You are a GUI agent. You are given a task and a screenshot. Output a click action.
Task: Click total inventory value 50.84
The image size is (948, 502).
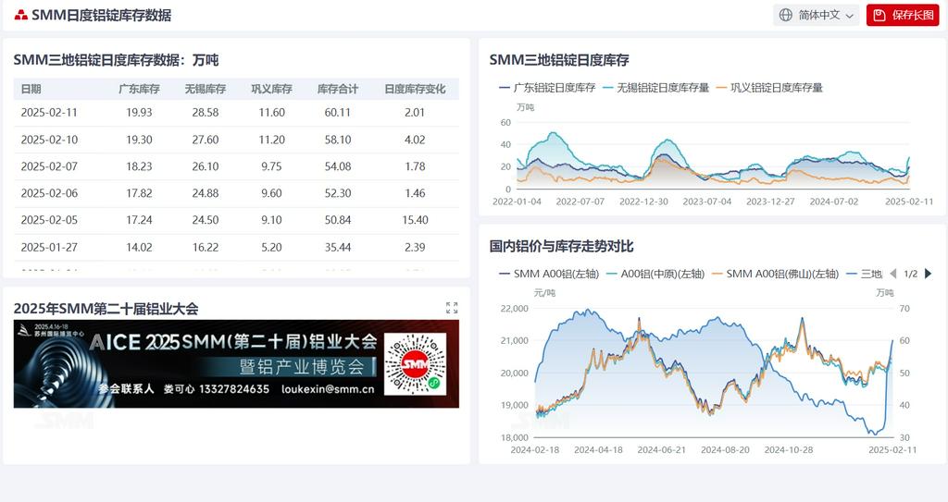337,220
